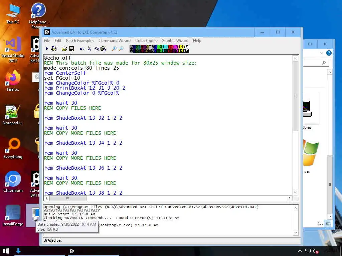This screenshot has height=256, width=342.
Task: Copy selection with the toolbar Copy icon
Action: [96, 49]
